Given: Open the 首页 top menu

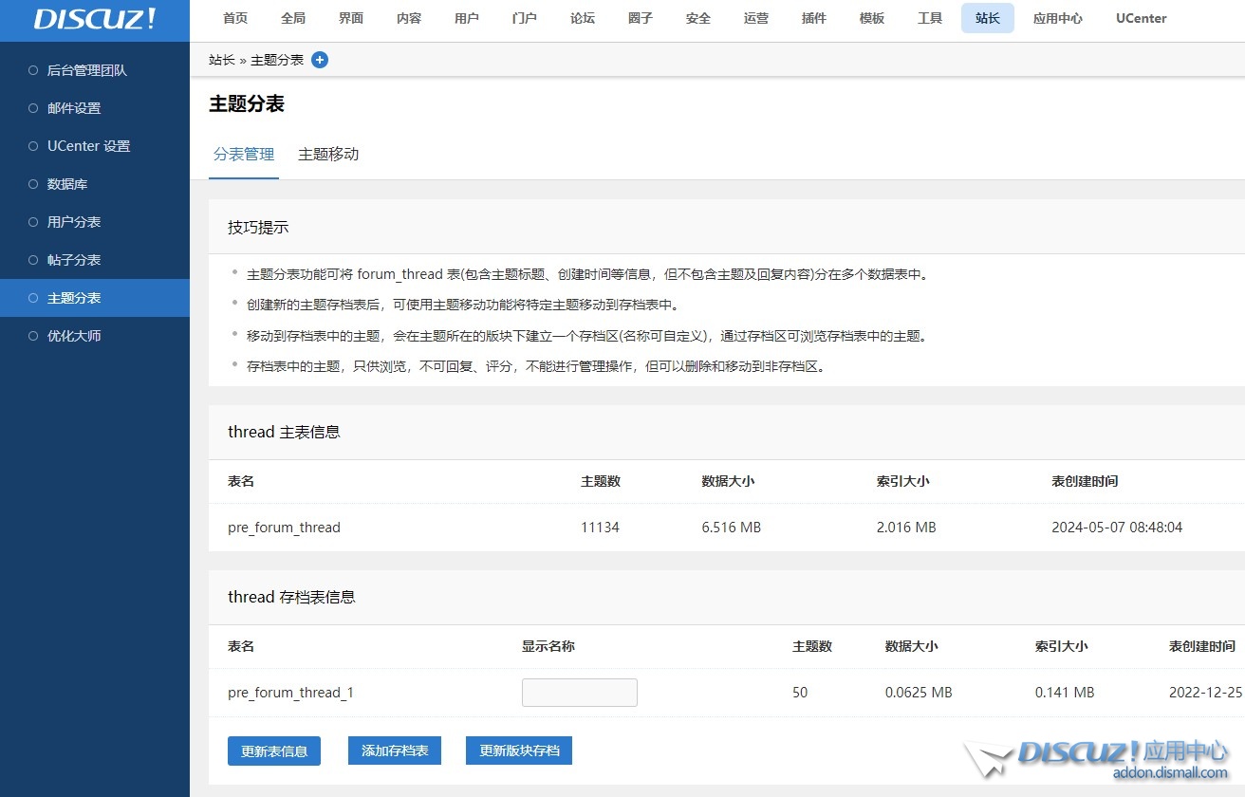Looking at the screenshot, I should click(x=235, y=18).
